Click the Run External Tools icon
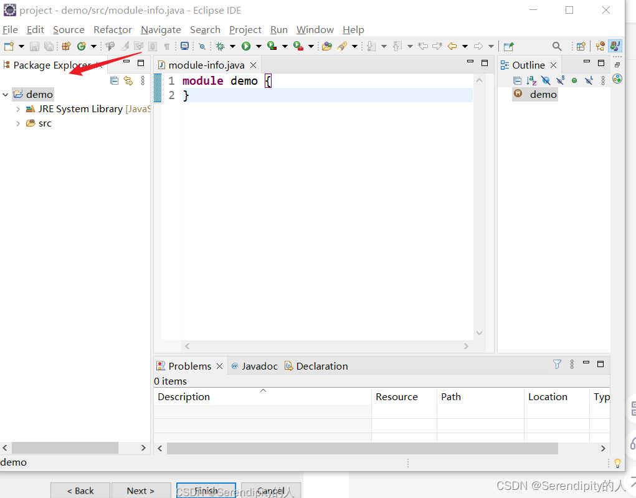The height and width of the screenshot is (498, 636). tap(298, 46)
